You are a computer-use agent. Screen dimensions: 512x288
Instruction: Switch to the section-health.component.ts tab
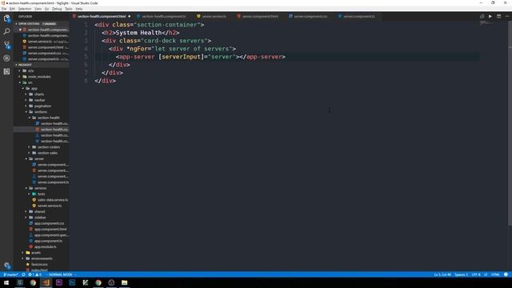coord(162,16)
